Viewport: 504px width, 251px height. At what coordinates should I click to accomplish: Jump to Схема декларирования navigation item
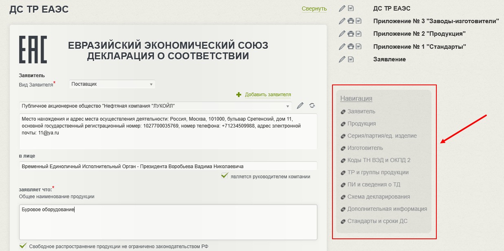(x=379, y=197)
